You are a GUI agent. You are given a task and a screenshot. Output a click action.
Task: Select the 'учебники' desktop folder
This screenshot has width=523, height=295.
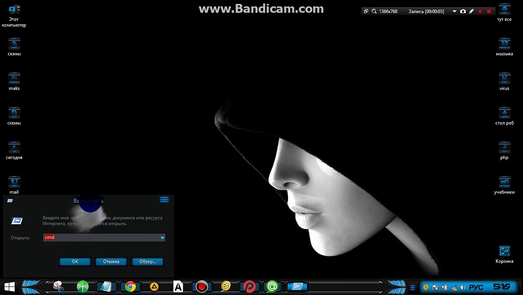tap(504, 185)
